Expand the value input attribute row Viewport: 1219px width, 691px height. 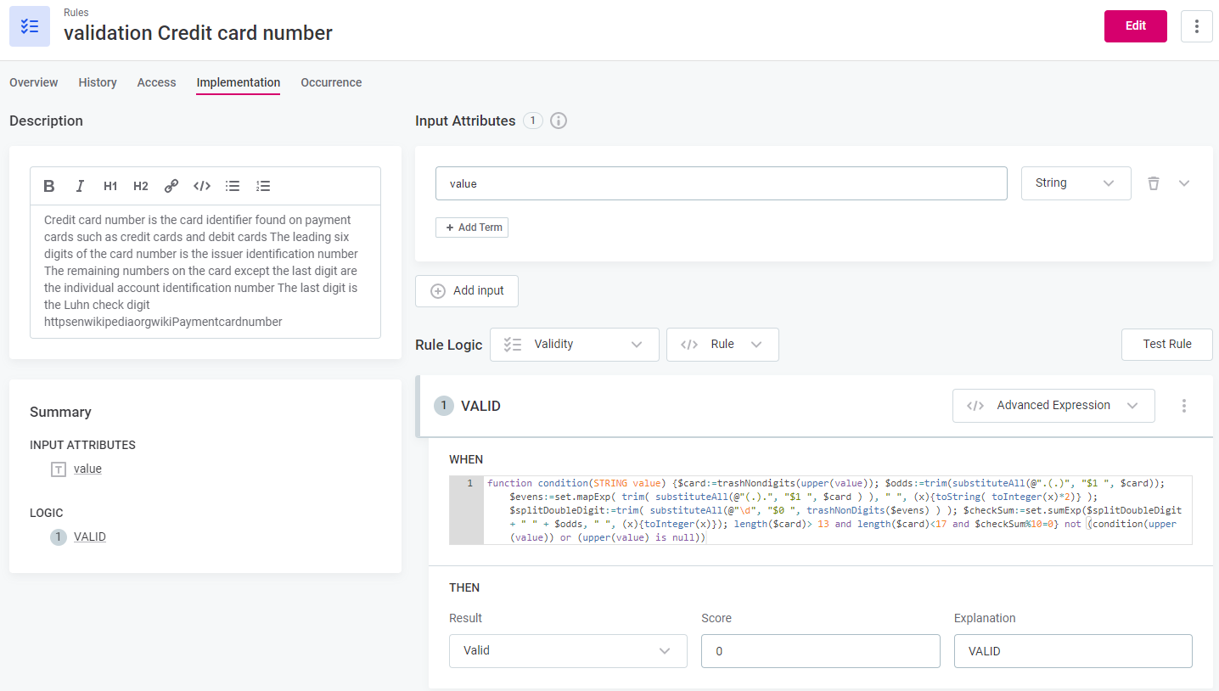[x=1184, y=183]
